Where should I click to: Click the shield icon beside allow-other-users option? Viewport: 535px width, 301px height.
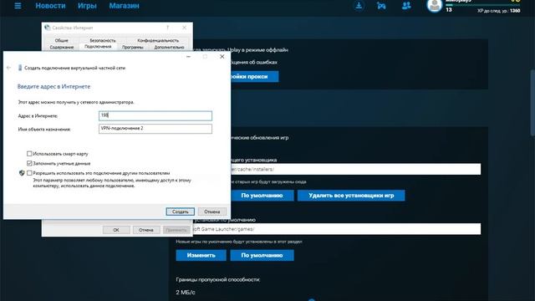click(x=22, y=173)
